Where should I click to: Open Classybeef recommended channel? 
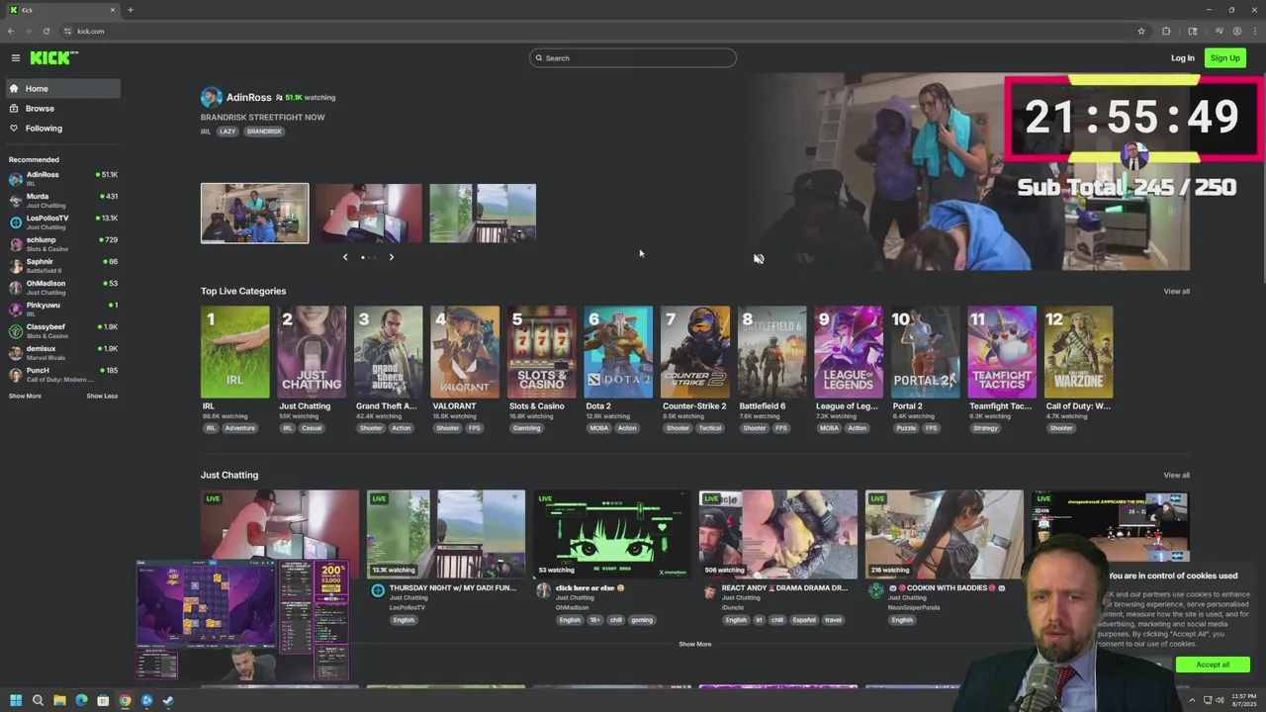coord(62,330)
